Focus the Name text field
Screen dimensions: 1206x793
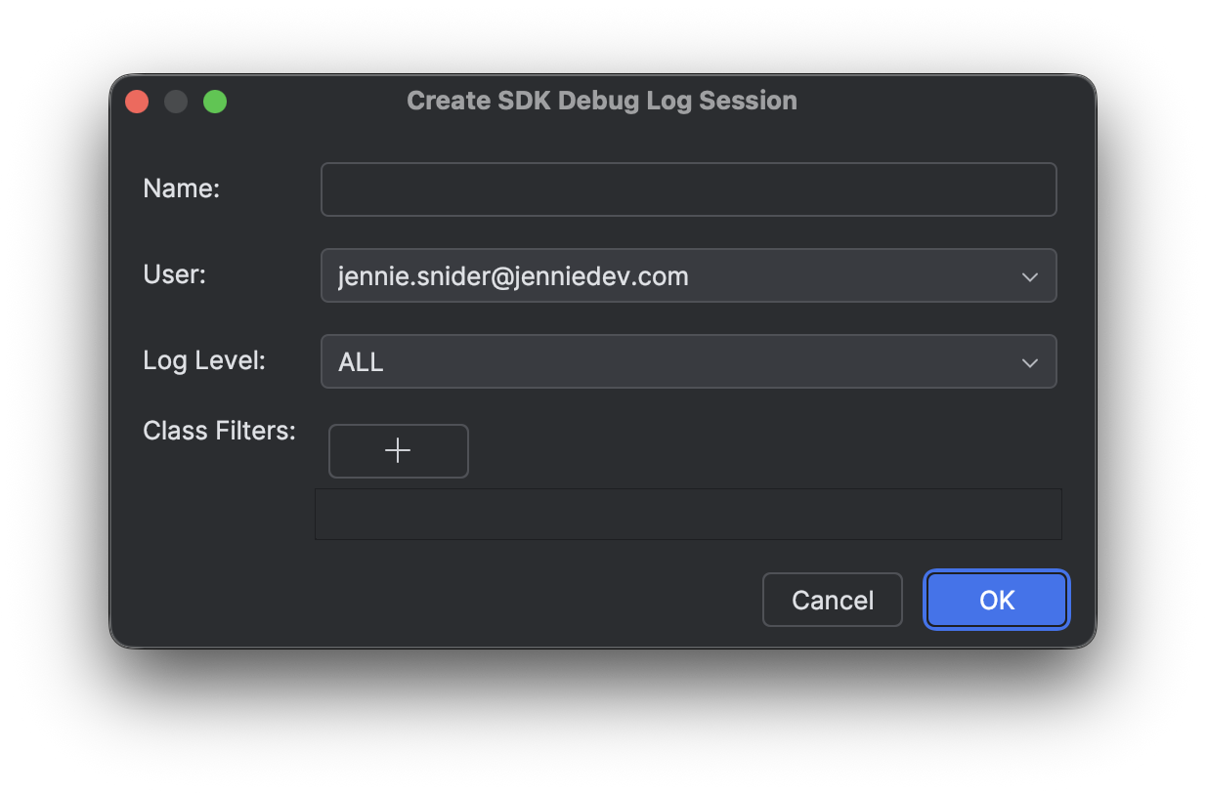click(x=689, y=189)
